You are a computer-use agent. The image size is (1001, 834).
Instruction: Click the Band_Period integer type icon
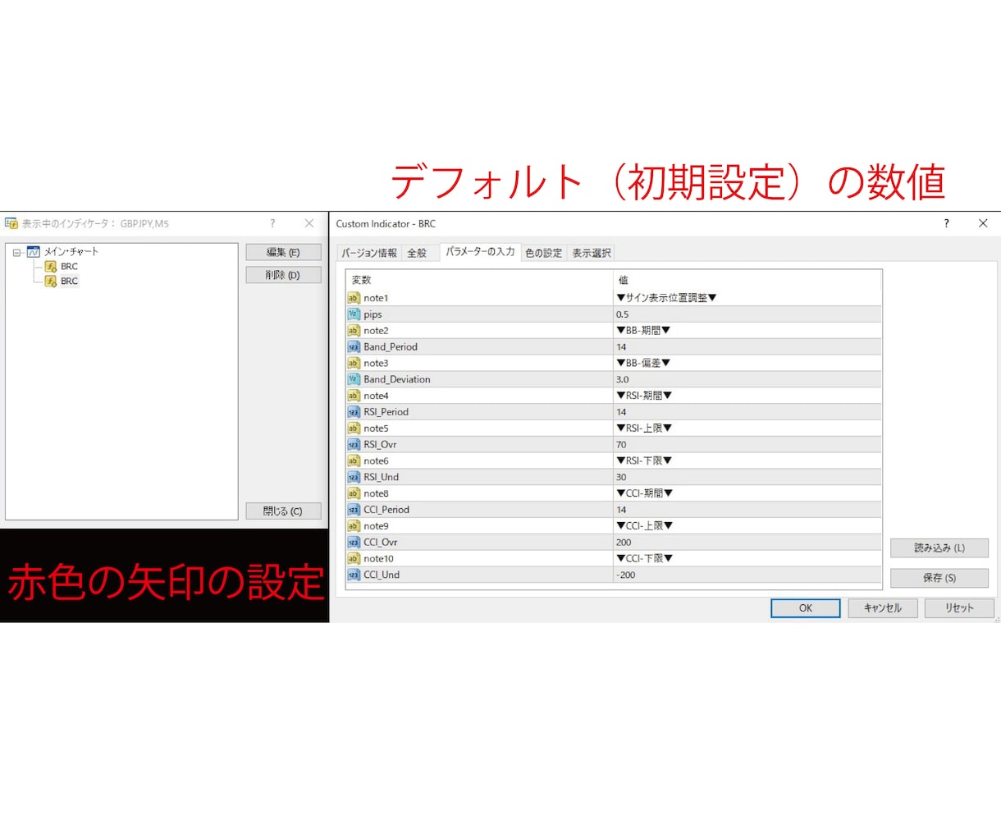(x=354, y=347)
